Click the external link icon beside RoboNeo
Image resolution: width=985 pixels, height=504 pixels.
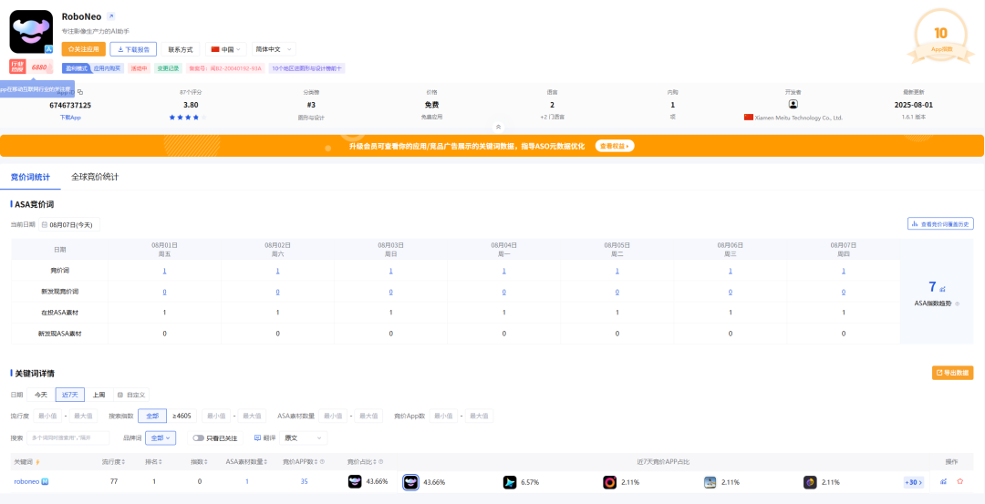(111, 16)
